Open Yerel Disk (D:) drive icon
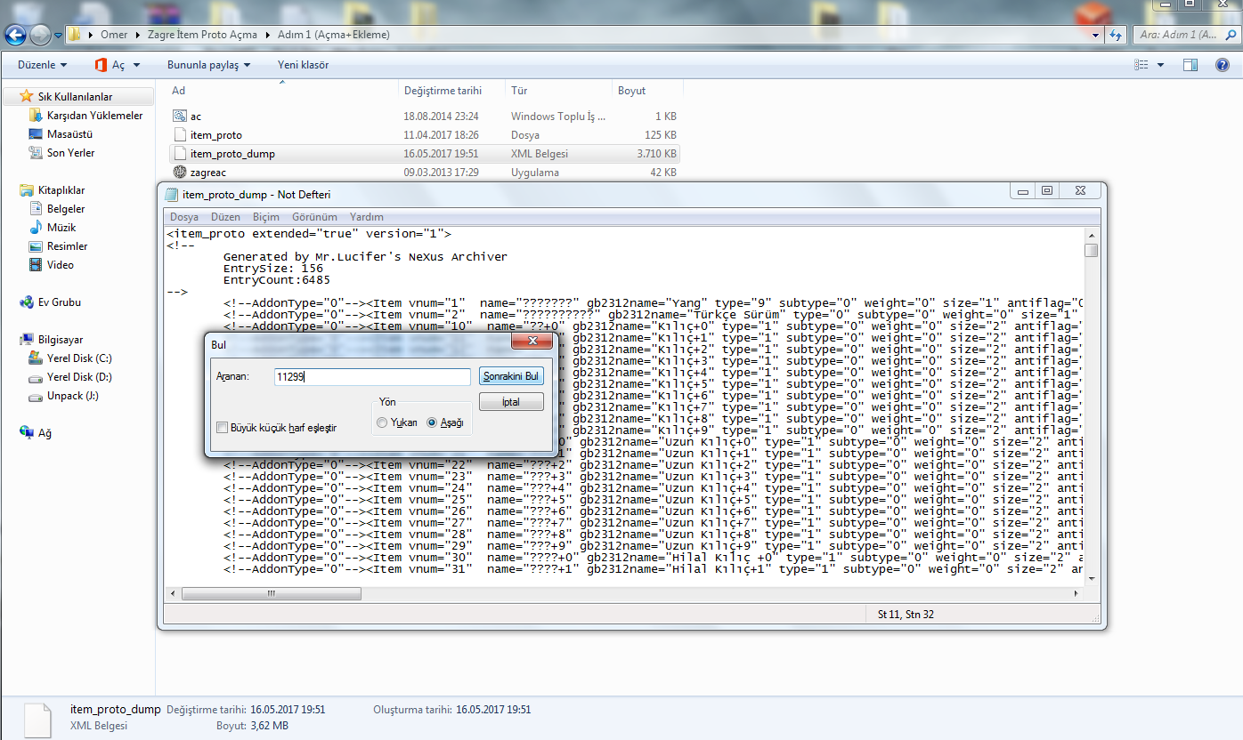This screenshot has height=740, width=1243. coord(36,377)
